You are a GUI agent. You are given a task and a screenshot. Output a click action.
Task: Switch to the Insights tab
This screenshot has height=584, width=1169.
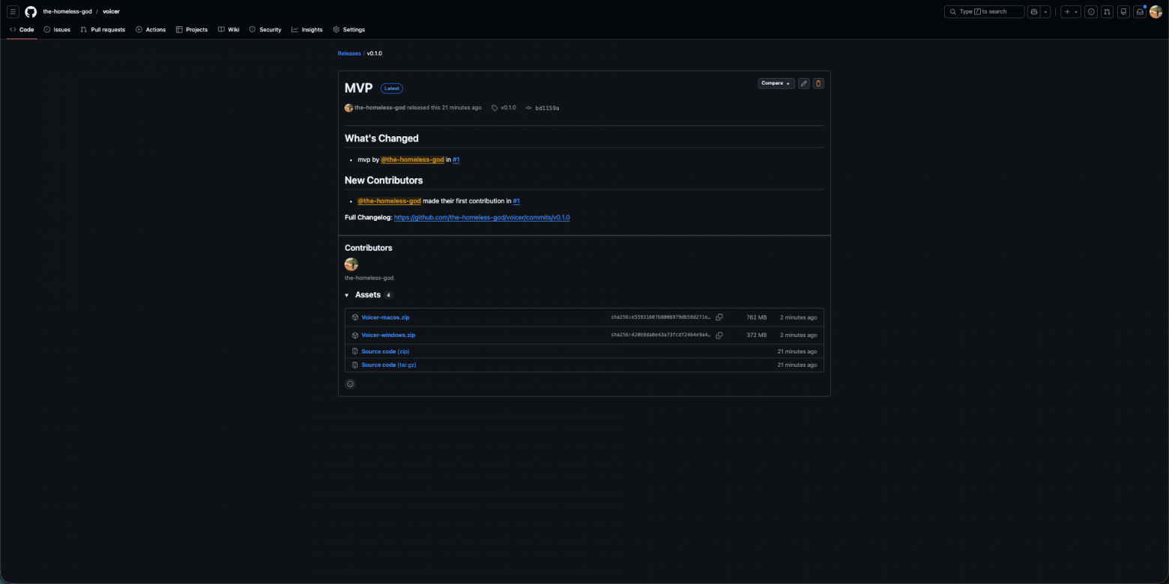(x=307, y=30)
